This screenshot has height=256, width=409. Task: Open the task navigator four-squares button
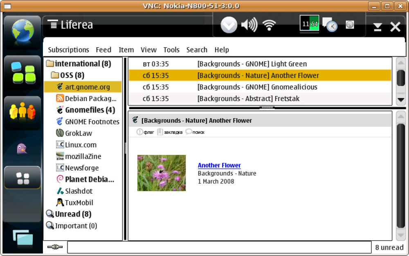point(22,178)
